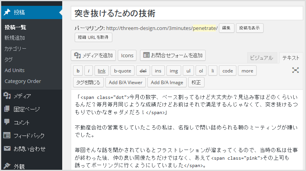Image resolution: width=306 pixels, height=171 pixels.
Task: Insert b-quote tag
Action: [x=122, y=71]
